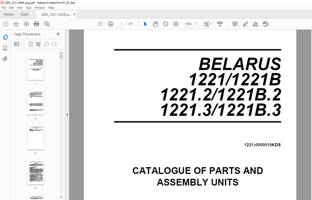Select the Hand tool
Viewport: 312px width, 200px height.
pos(155,24)
